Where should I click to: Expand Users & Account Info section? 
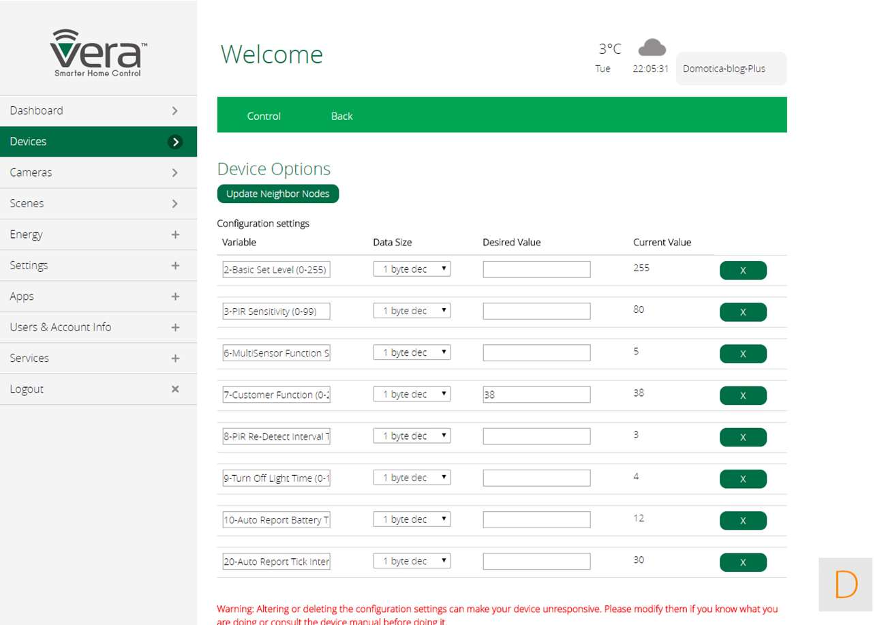pos(175,327)
